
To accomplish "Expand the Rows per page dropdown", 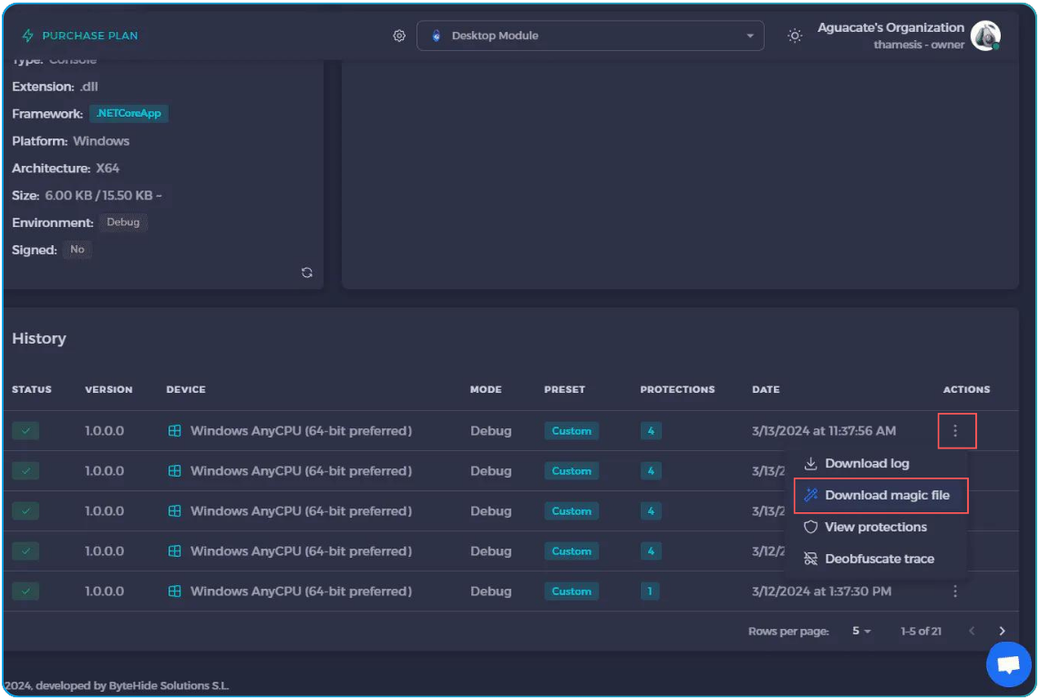I will (861, 631).
